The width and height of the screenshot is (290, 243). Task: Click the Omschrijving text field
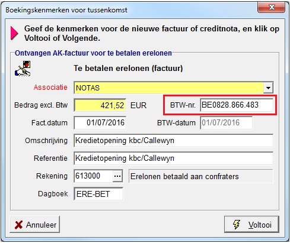[174, 141]
